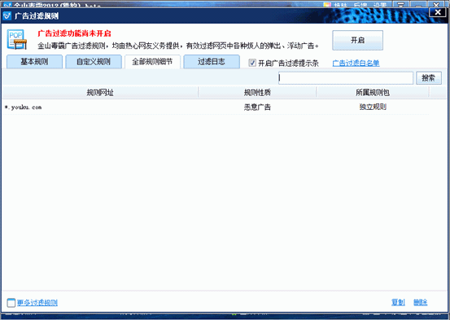Click the 所属规则包 column header
This screenshot has width=450, height=320.
pyautogui.click(x=373, y=93)
